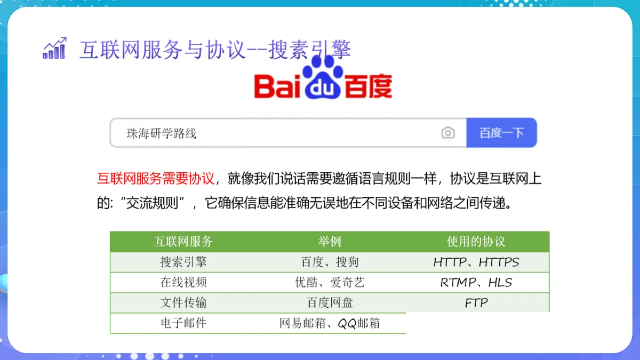Click the HTTP、HTTPS table cell
Image resolution: width=640 pixels, height=360 pixels.
click(x=476, y=262)
